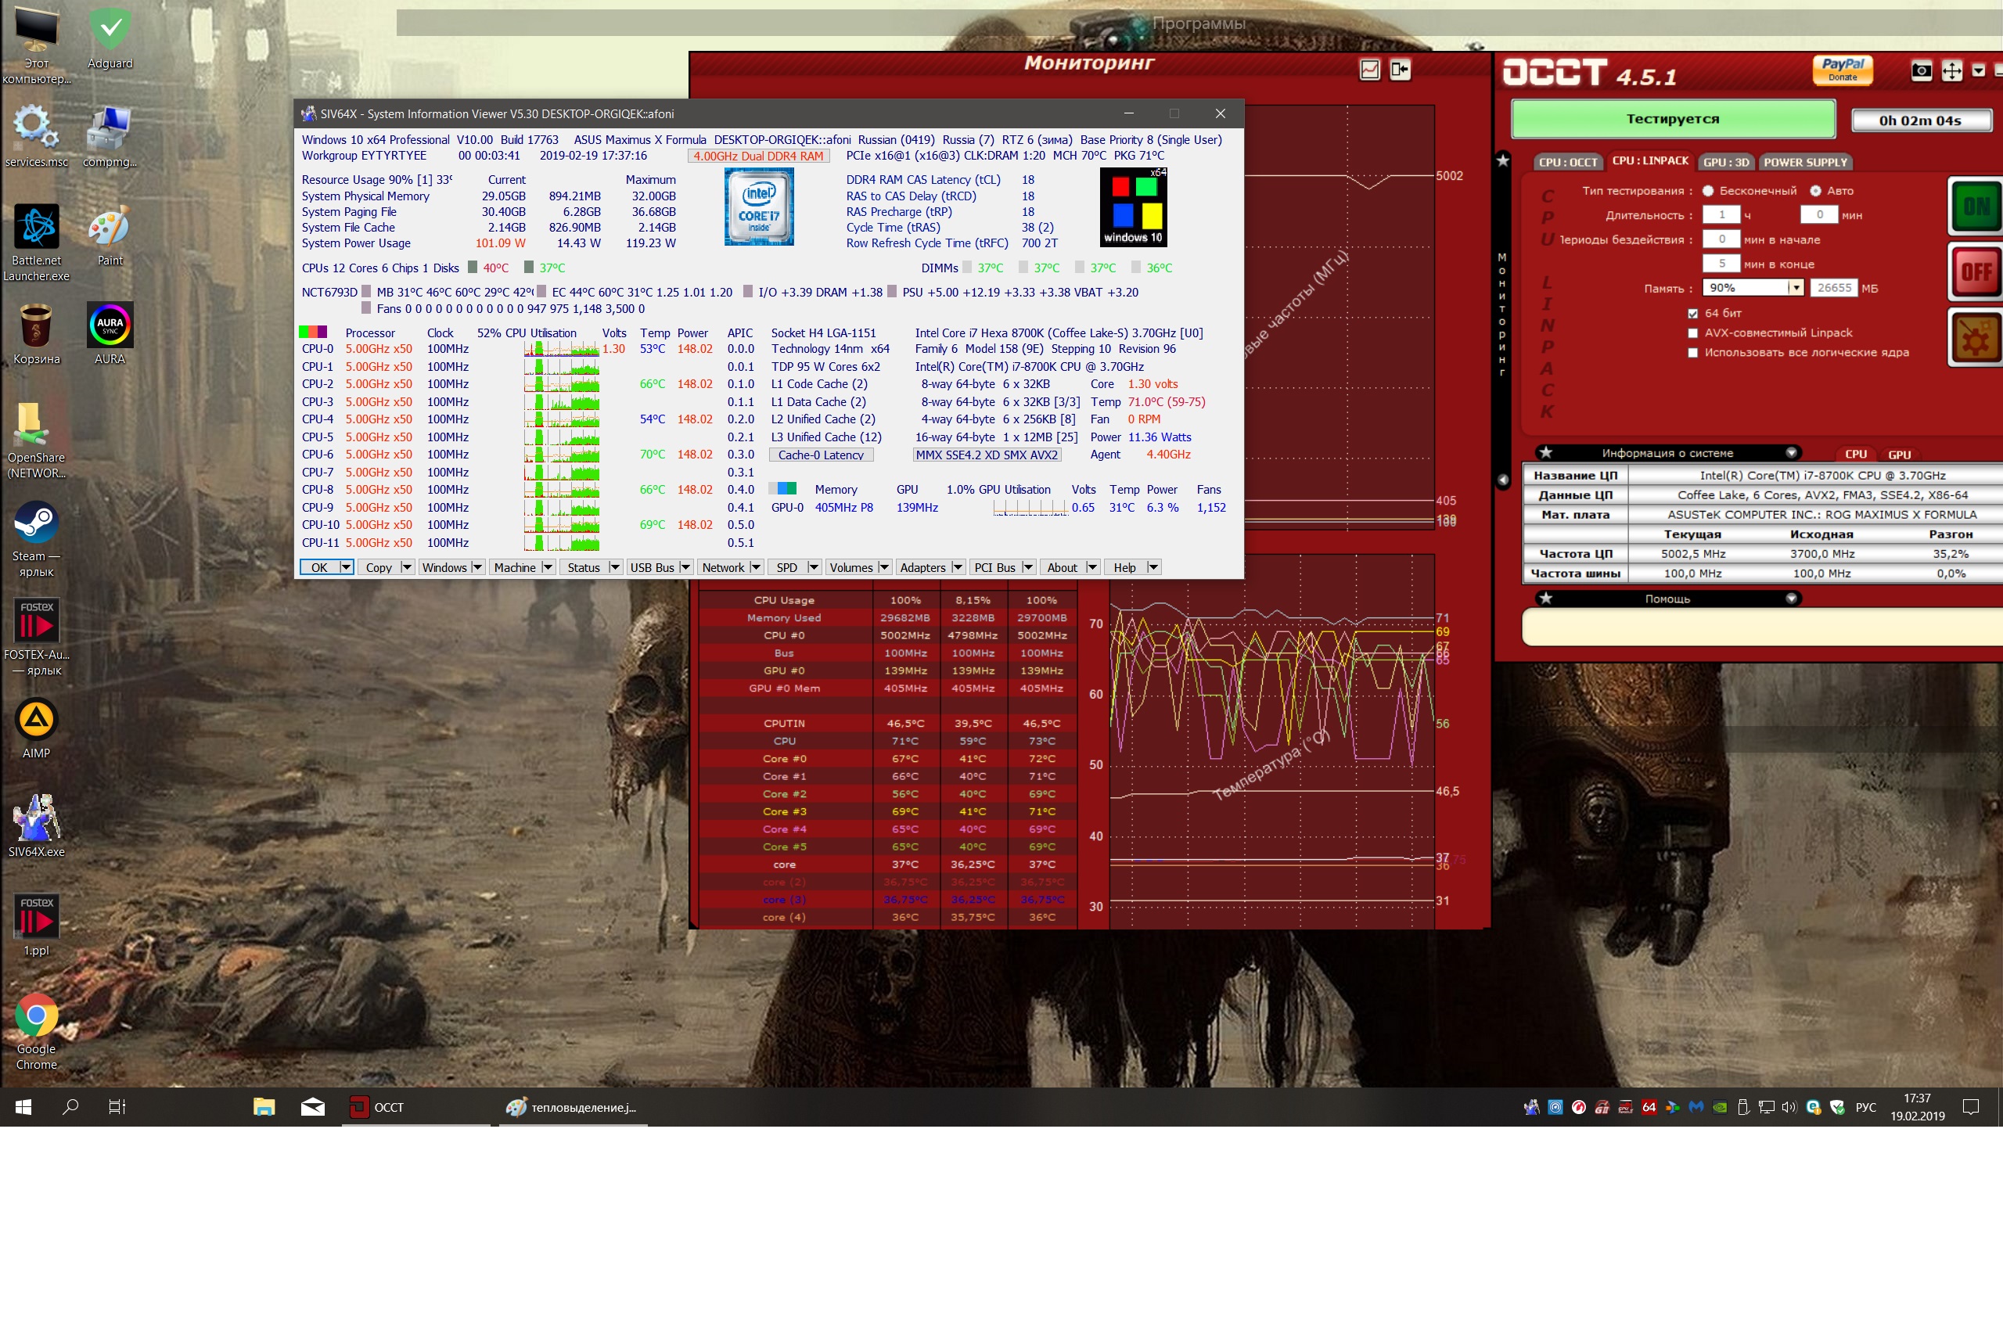Click the OCCT screenshot camera icon
The width and height of the screenshot is (2003, 1341).
[x=1921, y=70]
